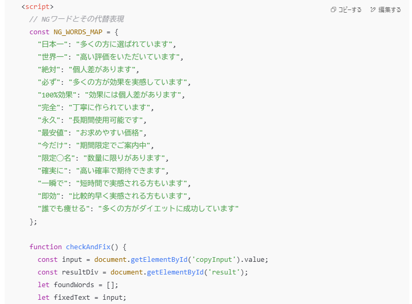Viewport: 412px width, 304px height.
Task: Click the 'result' string literal
Action: pyautogui.click(x=224, y=272)
